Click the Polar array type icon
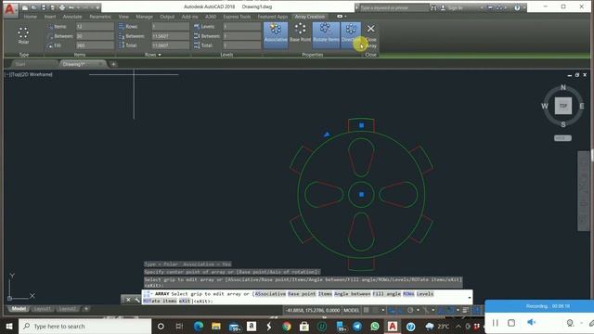This screenshot has height=334, width=594. [23, 35]
